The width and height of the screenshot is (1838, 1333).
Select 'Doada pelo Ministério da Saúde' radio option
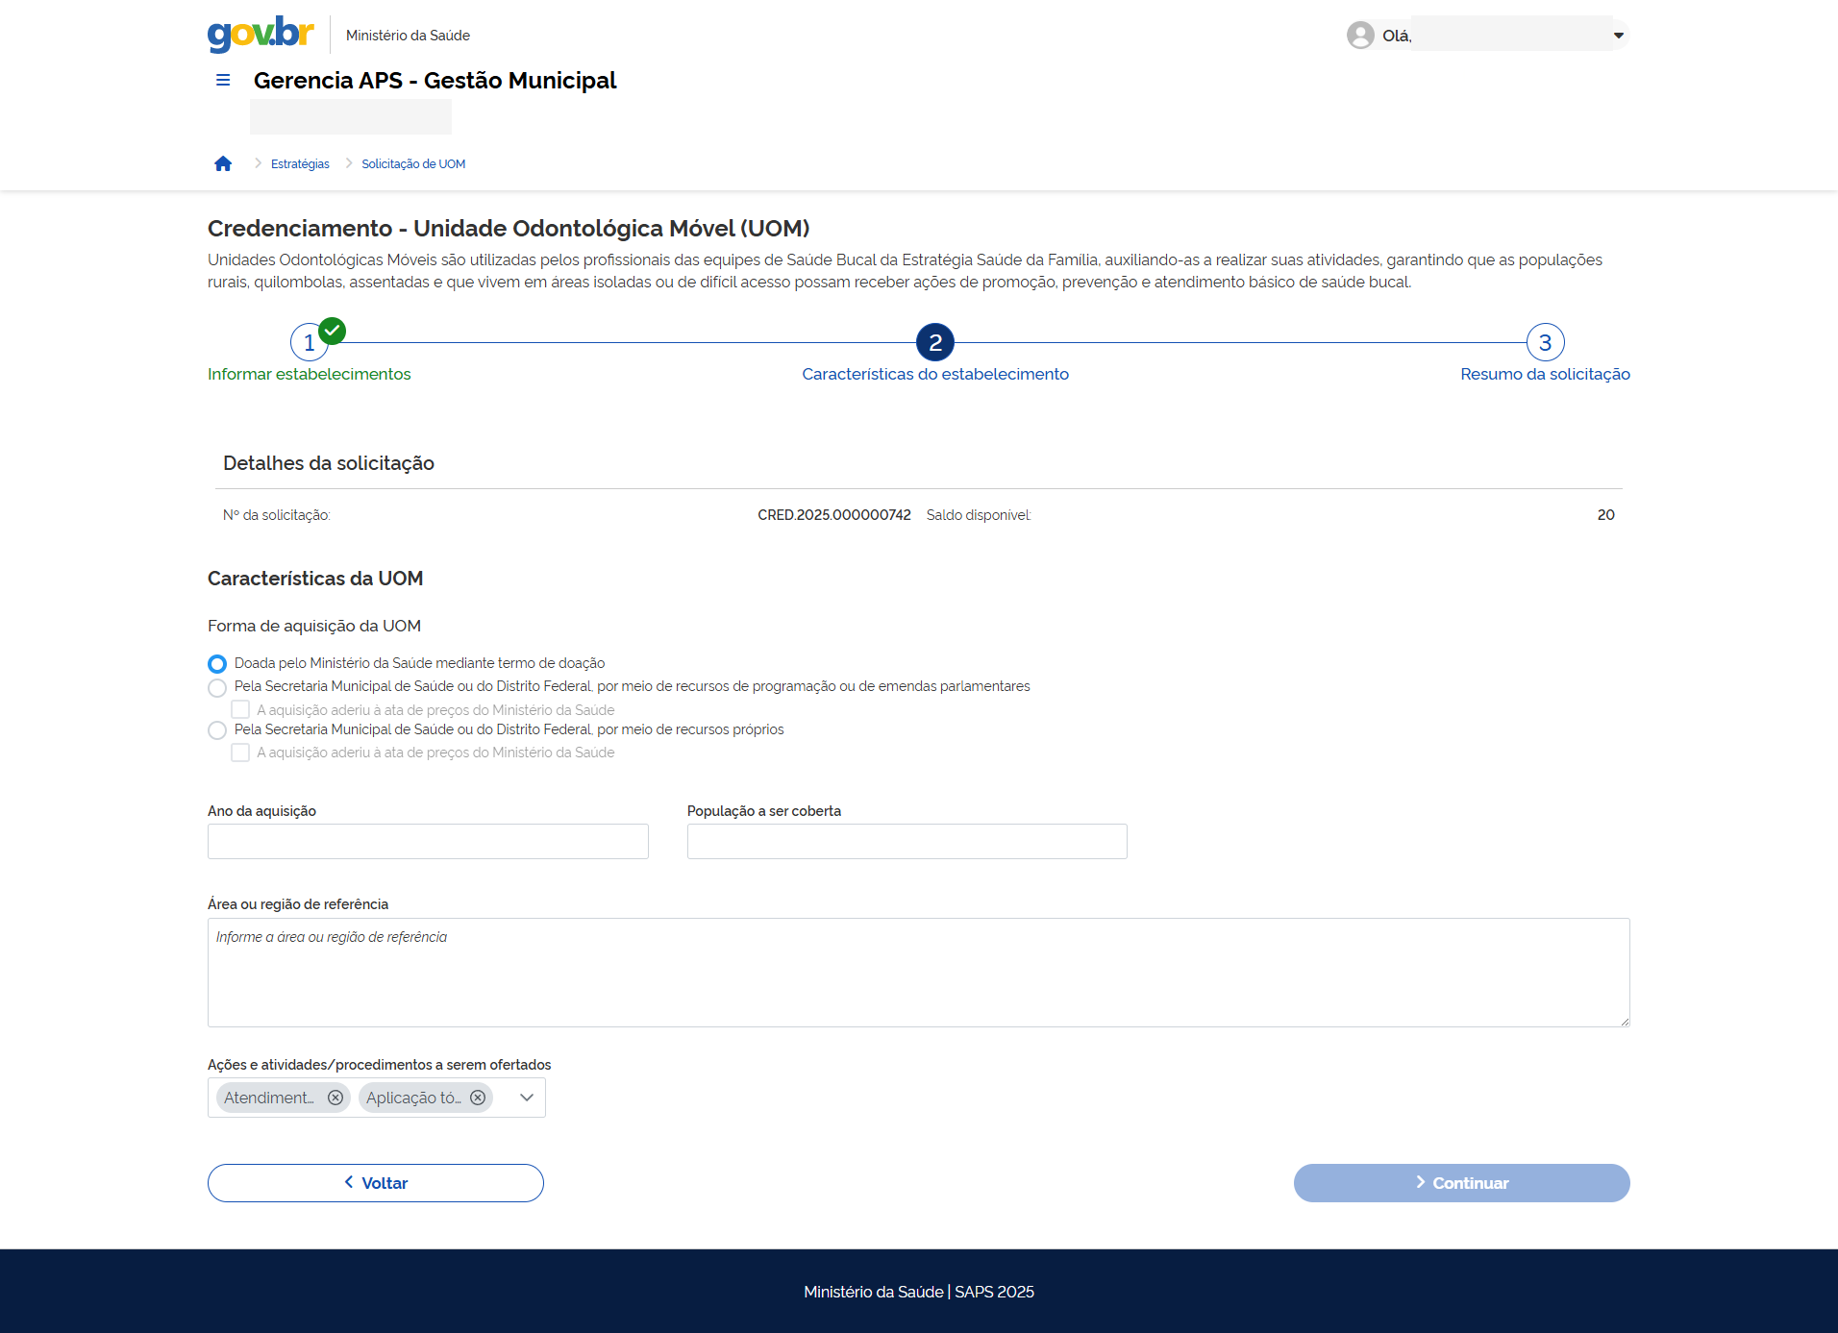coord(217,664)
